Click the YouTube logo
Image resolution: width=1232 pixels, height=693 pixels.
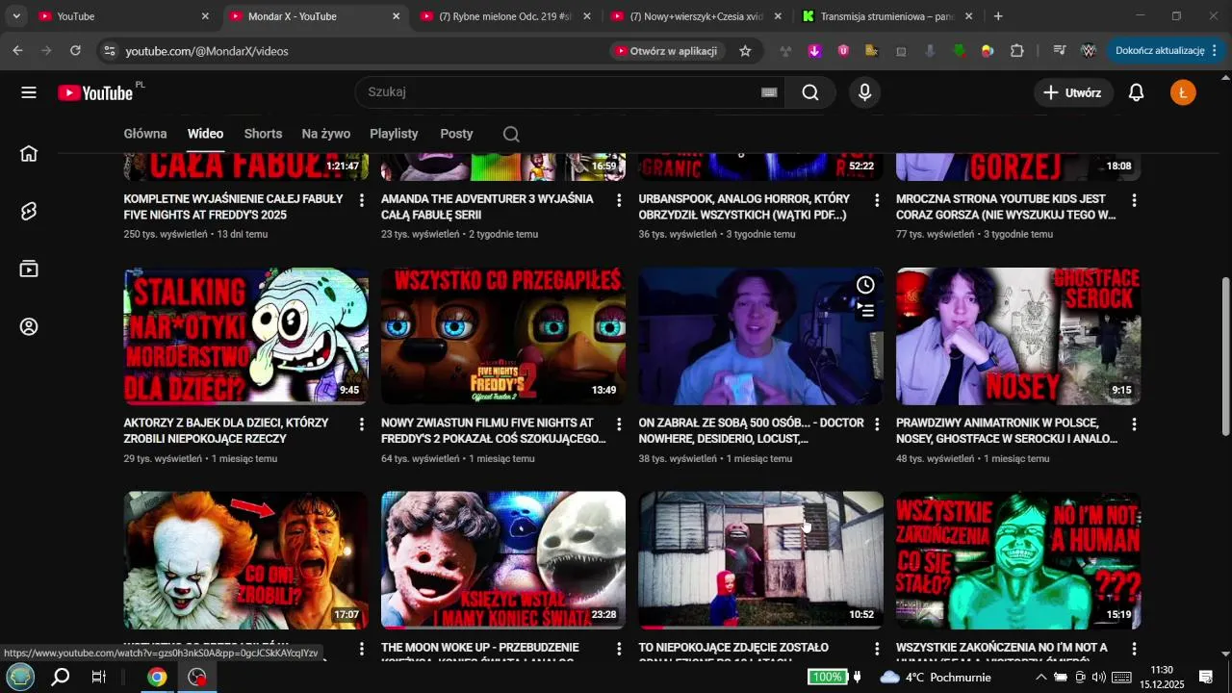[x=95, y=92]
